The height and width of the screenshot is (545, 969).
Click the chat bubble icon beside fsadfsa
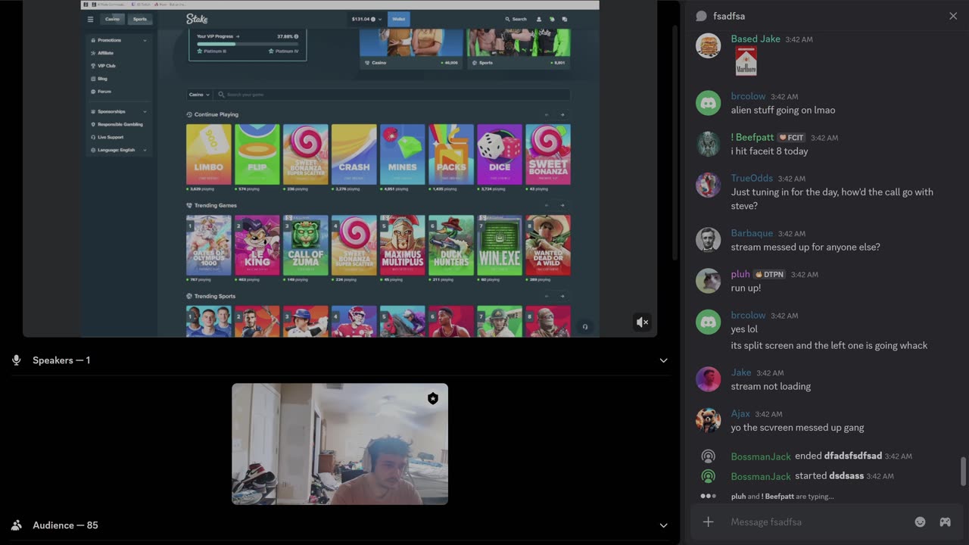(x=701, y=16)
